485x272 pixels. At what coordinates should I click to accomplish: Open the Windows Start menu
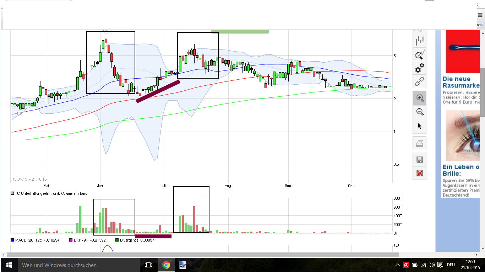(9, 265)
